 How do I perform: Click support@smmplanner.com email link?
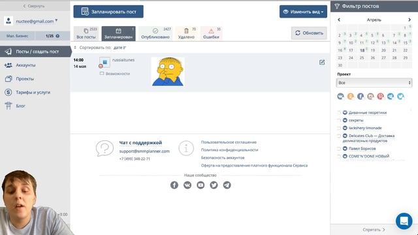[144, 151]
